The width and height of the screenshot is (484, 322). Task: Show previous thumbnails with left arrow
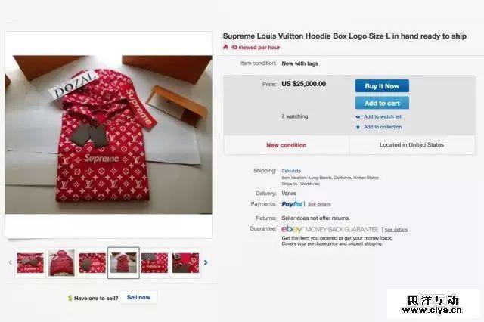tap(10, 262)
